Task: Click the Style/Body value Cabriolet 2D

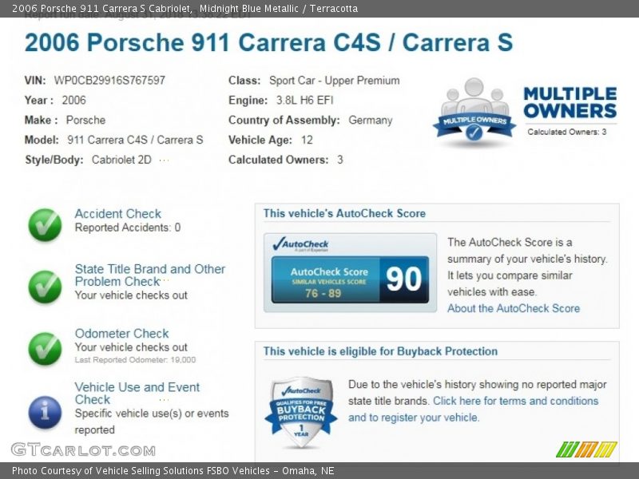Action: (x=121, y=160)
